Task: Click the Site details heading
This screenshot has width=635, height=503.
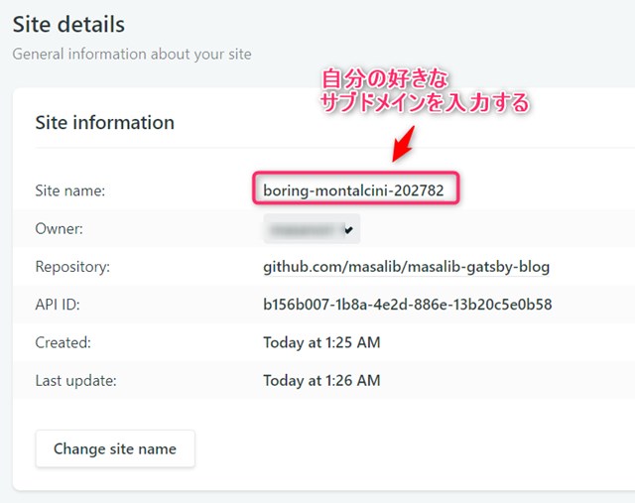Action: (x=68, y=24)
